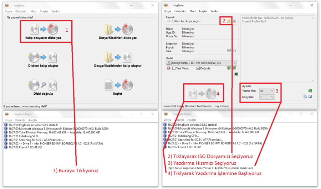Click ImgBurn logo in the main window title bar
Image resolution: width=321 pixels, height=189 pixels.
tap(7, 5)
